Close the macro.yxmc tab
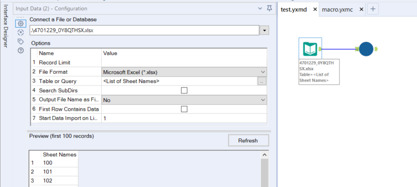417x187 pixels. [361, 9]
